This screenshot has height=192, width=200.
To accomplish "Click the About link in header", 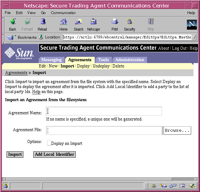I will pos(164,48).
